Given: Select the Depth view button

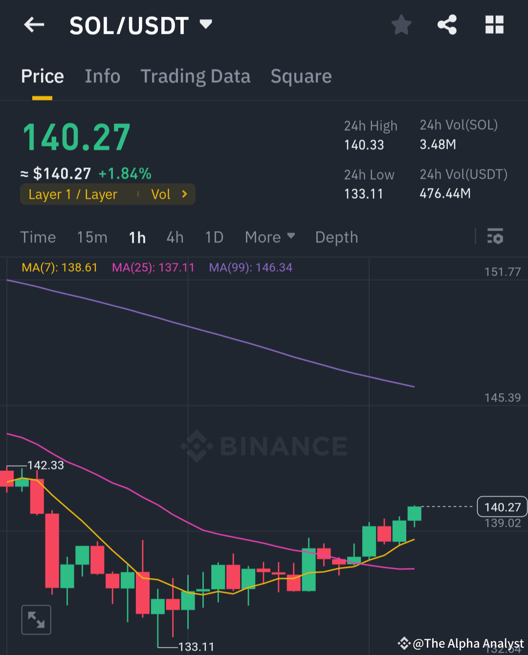Looking at the screenshot, I should (336, 237).
